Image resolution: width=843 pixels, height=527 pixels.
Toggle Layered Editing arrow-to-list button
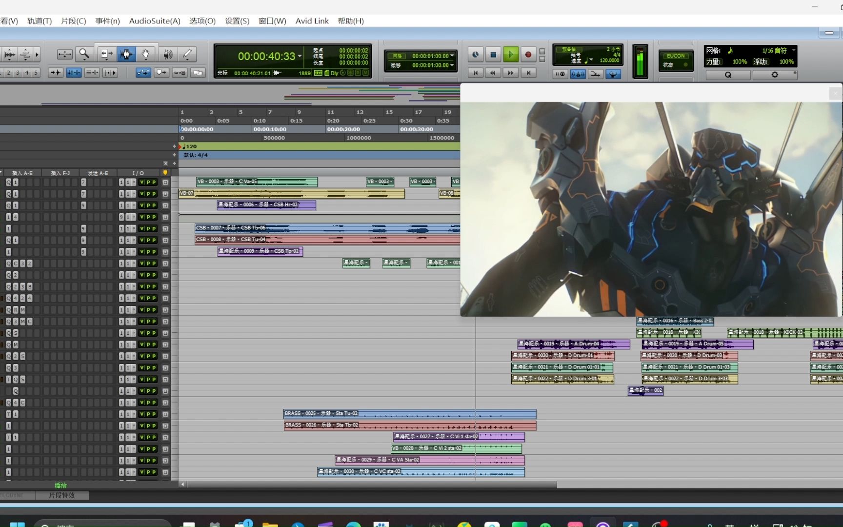[180, 72]
